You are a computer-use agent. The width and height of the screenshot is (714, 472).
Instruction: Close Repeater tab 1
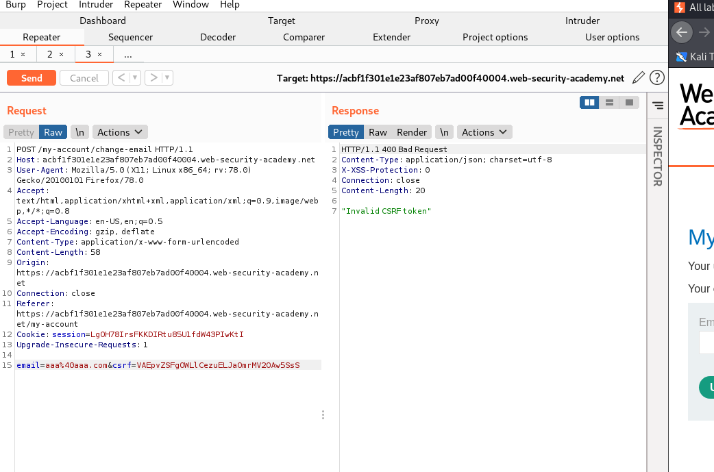23,55
